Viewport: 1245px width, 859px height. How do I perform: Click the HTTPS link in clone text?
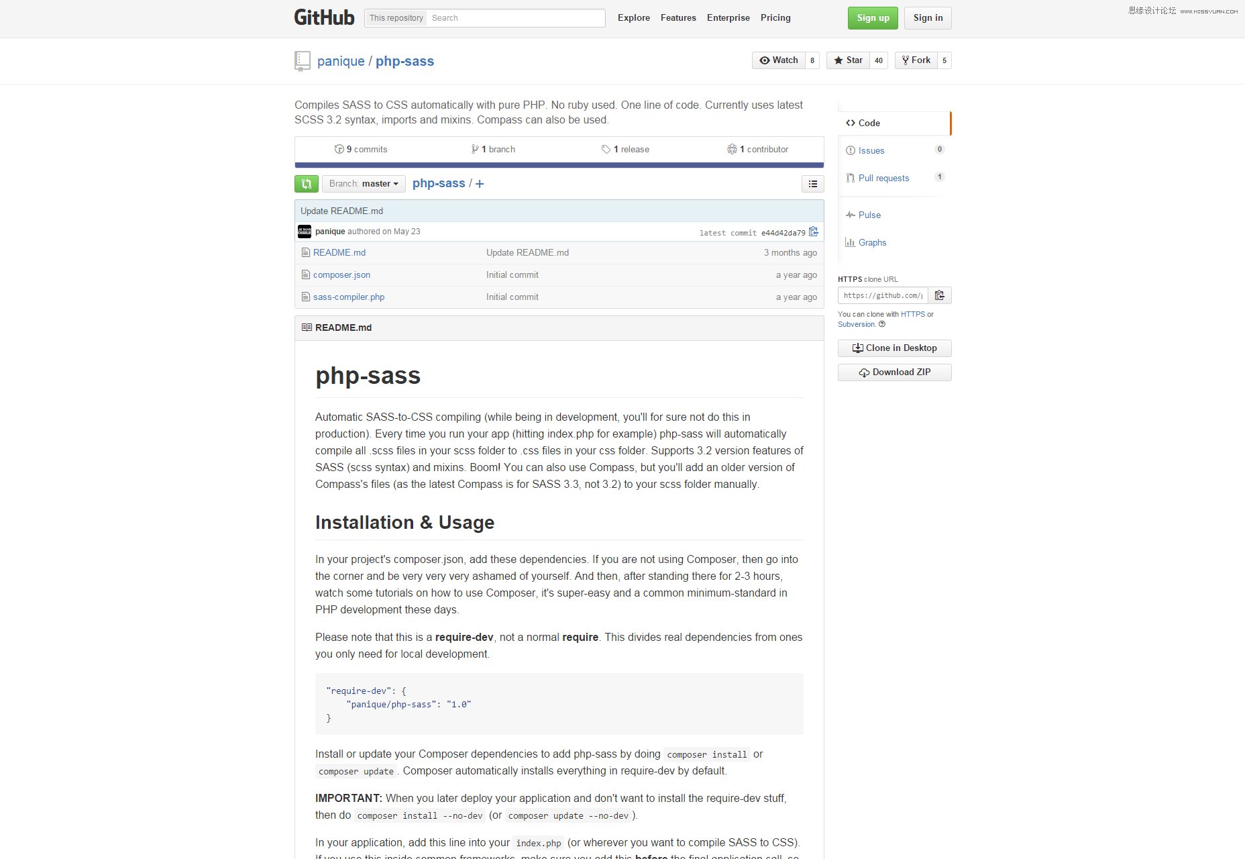(x=912, y=314)
